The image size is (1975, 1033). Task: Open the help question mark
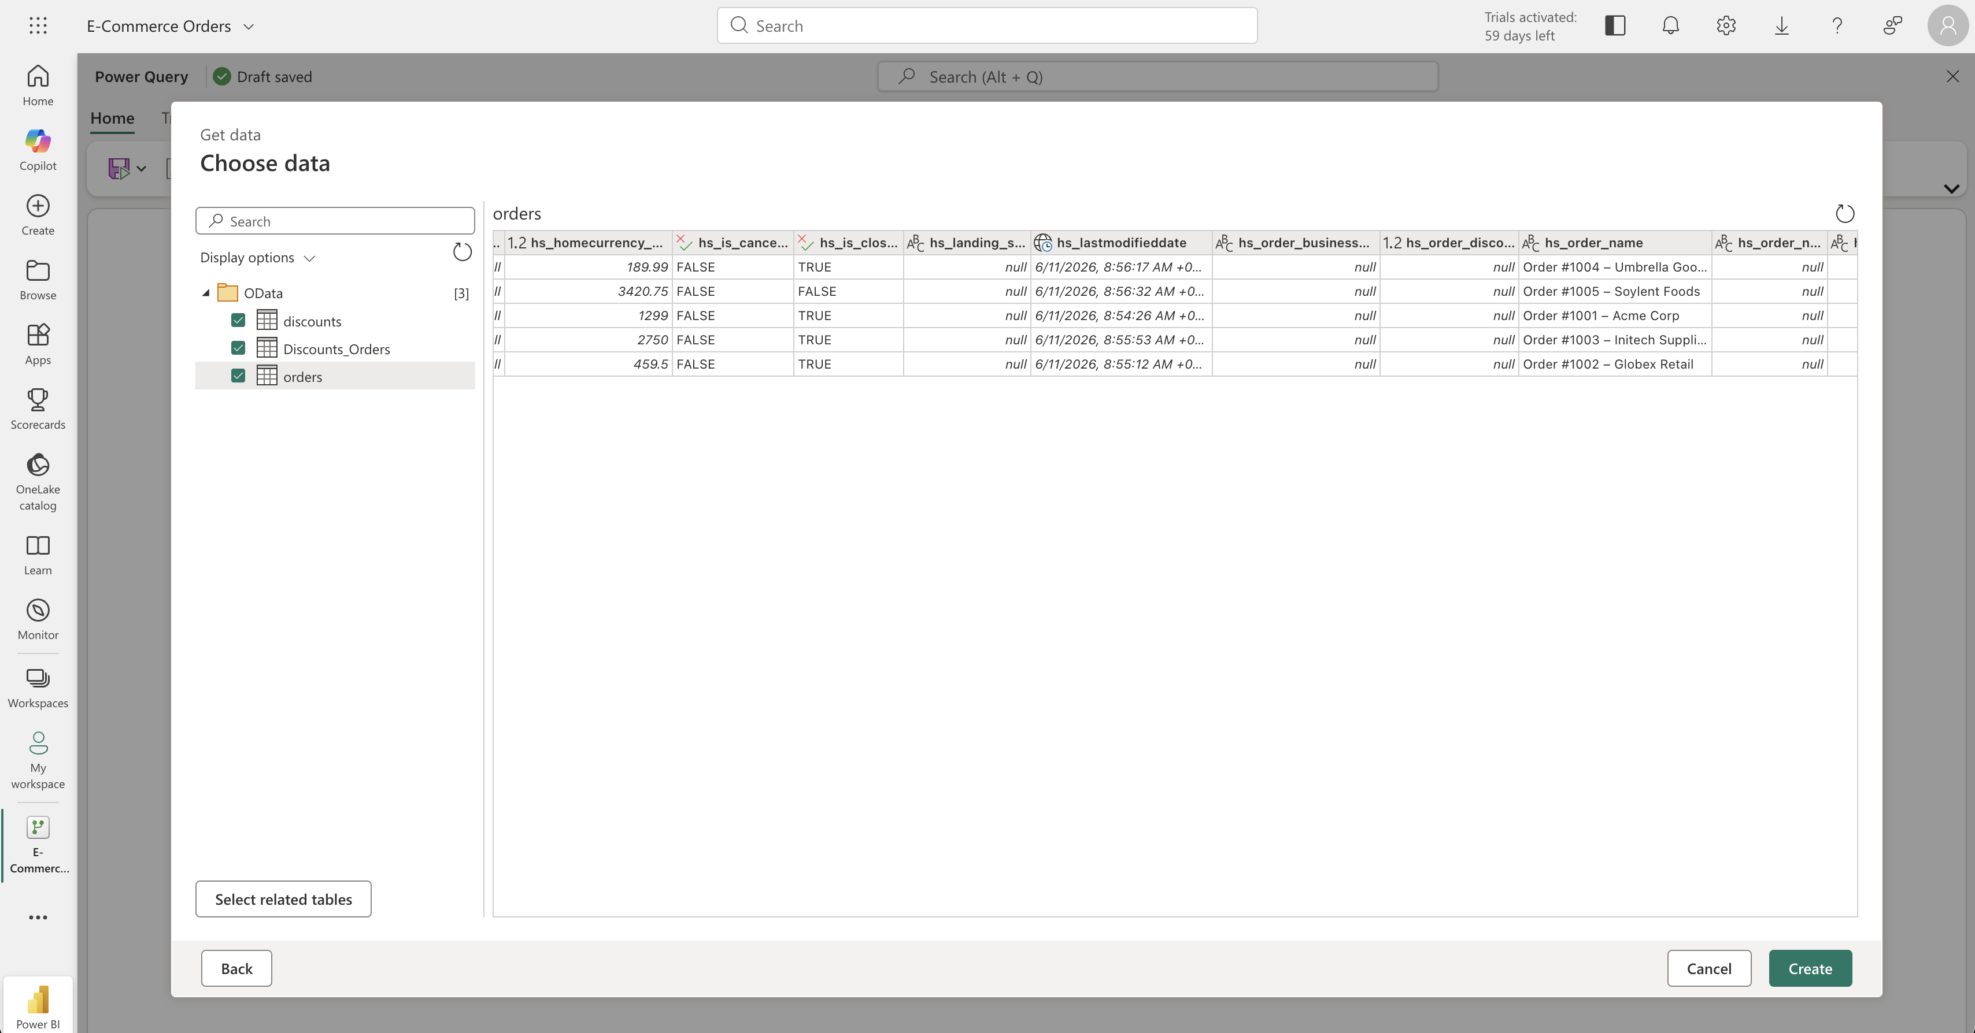click(1837, 25)
